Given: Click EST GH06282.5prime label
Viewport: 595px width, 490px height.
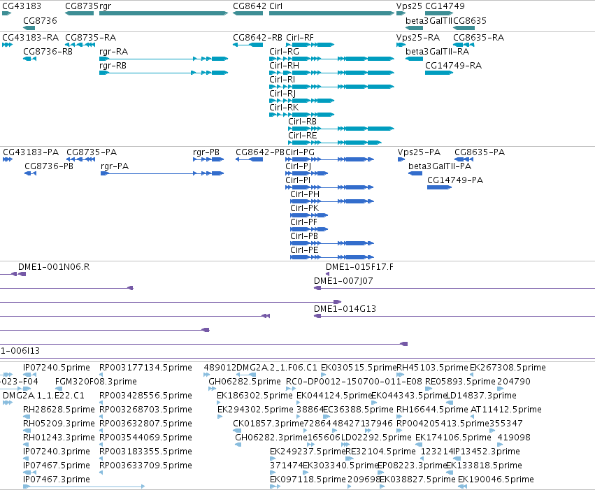Looking at the screenshot, I should [x=245, y=382].
